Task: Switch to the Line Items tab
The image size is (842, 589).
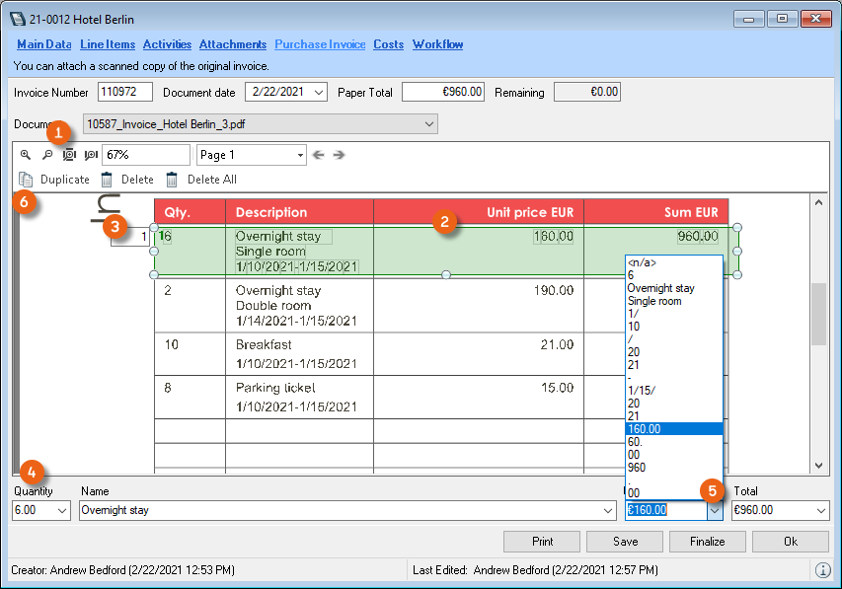Action: click(108, 44)
